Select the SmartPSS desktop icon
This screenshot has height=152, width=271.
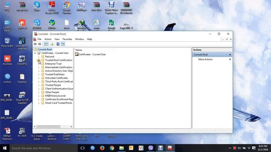pyautogui.click(x=22, y=60)
